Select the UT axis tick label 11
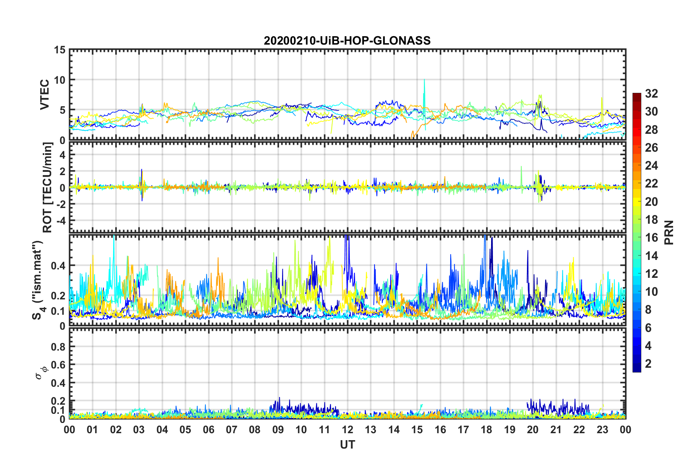The height and width of the screenshot is (465, 695). 324,430
